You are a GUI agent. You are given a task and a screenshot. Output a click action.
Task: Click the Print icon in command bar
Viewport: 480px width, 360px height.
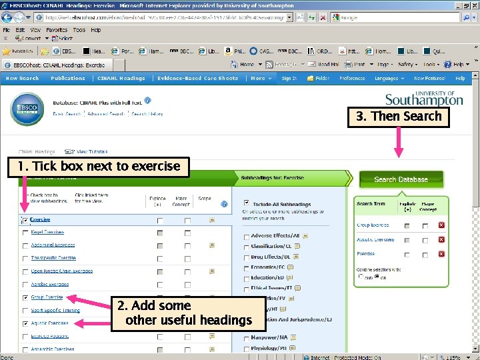(348, 64)
